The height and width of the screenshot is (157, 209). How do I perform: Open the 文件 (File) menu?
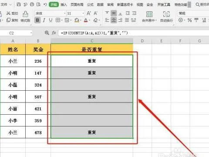(4, 5)
